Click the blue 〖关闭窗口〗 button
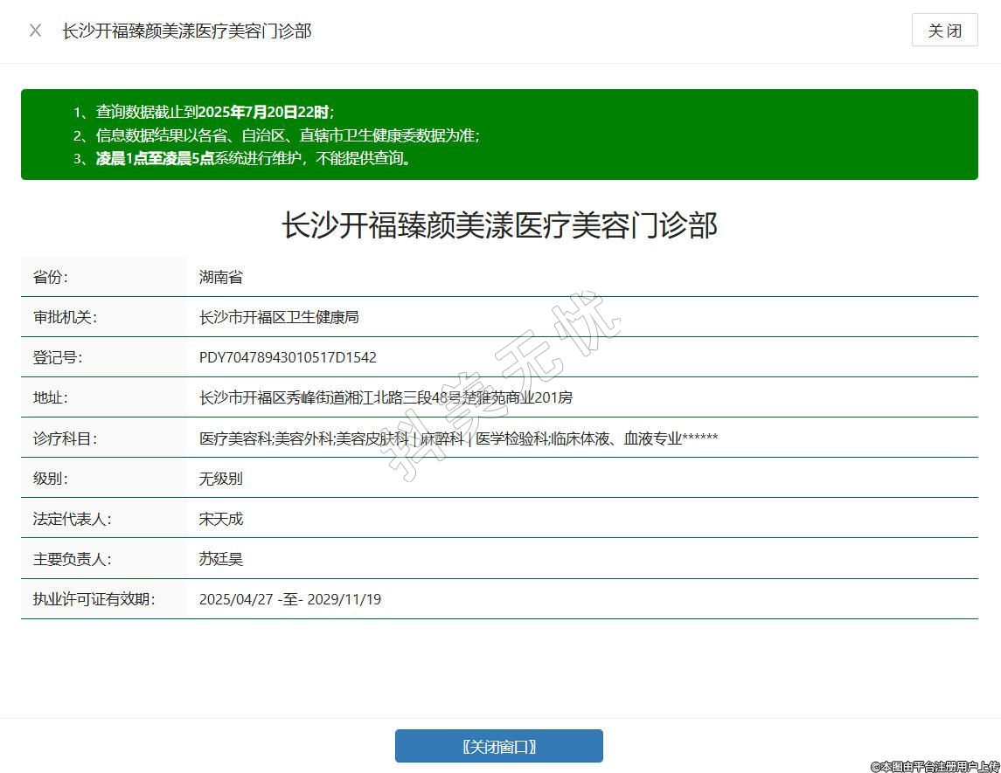The height and width of the screenshot is (773, 1001). pyautogui.click(x=498, y=746)
